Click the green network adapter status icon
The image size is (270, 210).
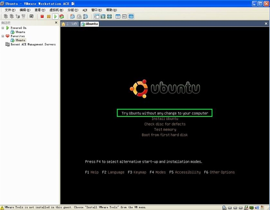pos(251,208)
